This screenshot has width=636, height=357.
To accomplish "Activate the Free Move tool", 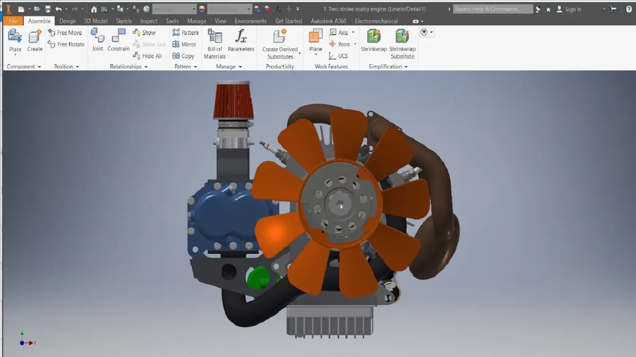I will point(65,33).
